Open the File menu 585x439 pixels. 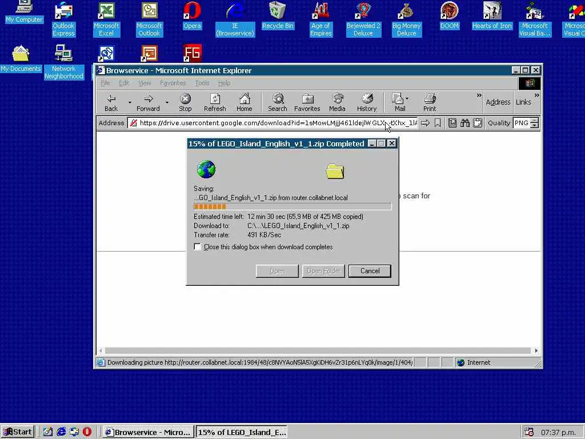pyautogui.click(x=105, y=83)
